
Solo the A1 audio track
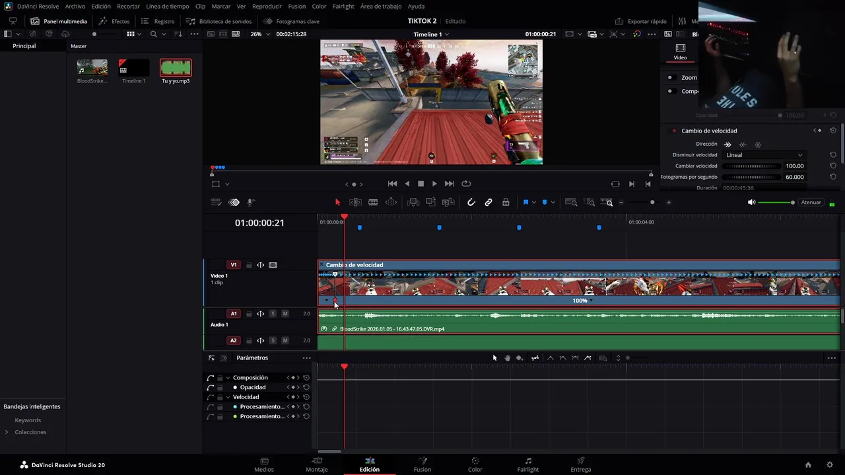point(273,314)
